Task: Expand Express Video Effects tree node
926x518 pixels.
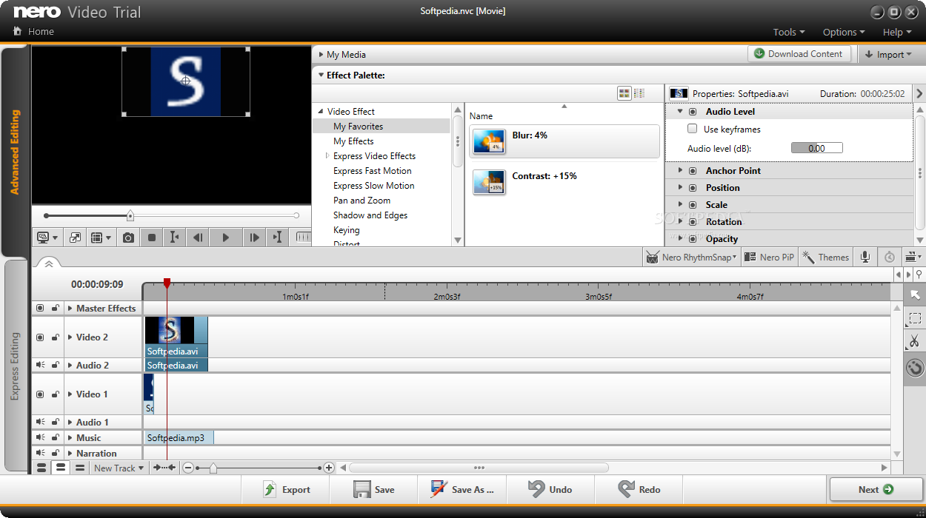Action: pos(327,155)
